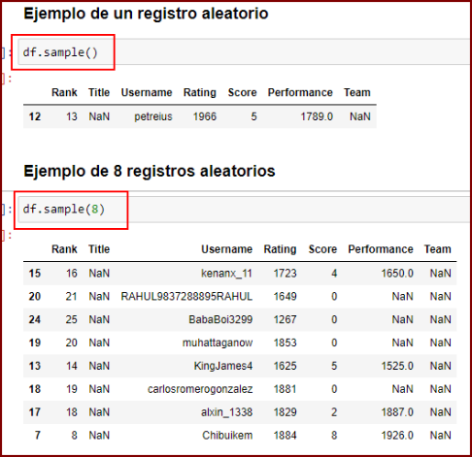The height and width of the screenshot is (457, 472).
Task: Click Rating header in first table
Action: click(200, 92)
